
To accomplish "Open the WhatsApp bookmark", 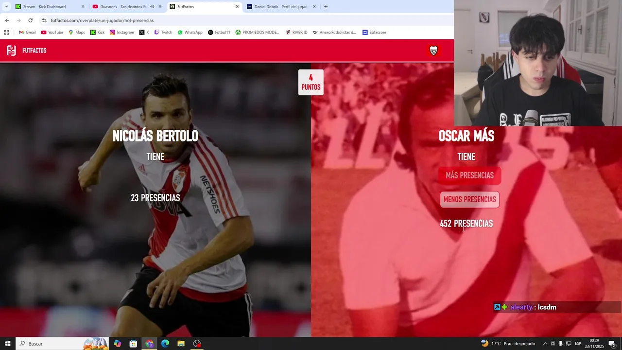I will (190, 33).
